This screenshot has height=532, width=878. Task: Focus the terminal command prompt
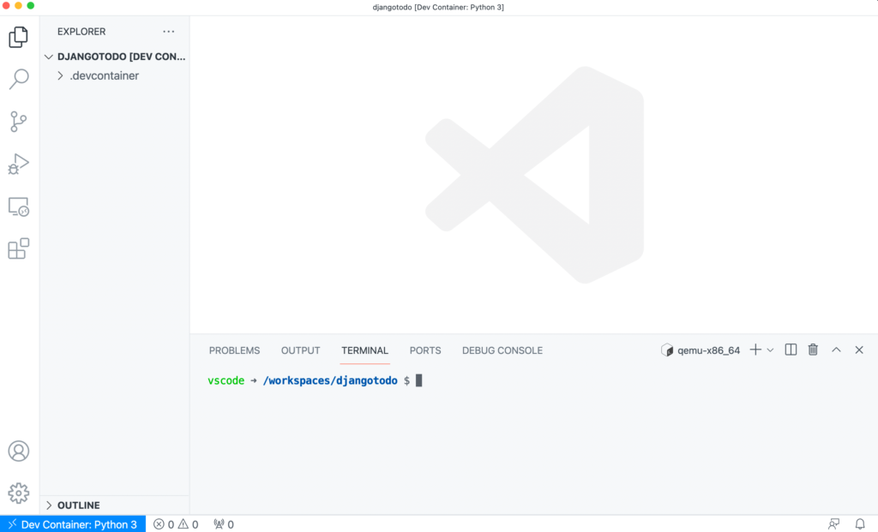click(418, 380)
